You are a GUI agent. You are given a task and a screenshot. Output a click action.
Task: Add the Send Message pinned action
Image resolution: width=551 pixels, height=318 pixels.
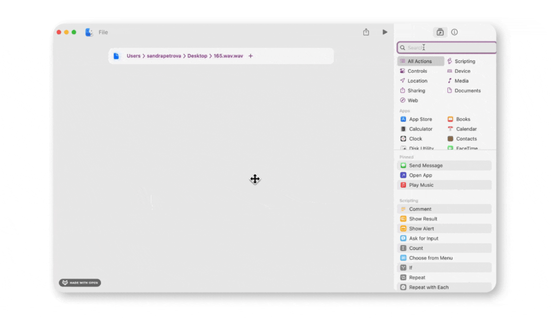pos(444,165)
